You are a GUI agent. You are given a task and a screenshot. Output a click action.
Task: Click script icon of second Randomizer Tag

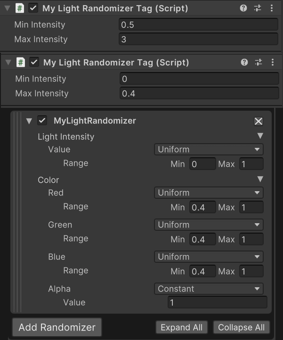click(21, 63)
